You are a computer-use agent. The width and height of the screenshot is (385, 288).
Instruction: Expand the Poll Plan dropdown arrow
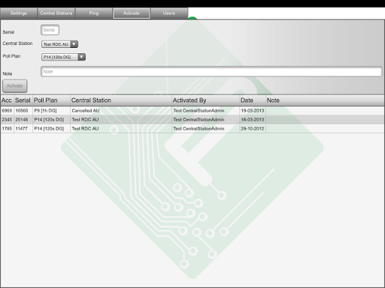pos(82,57)
